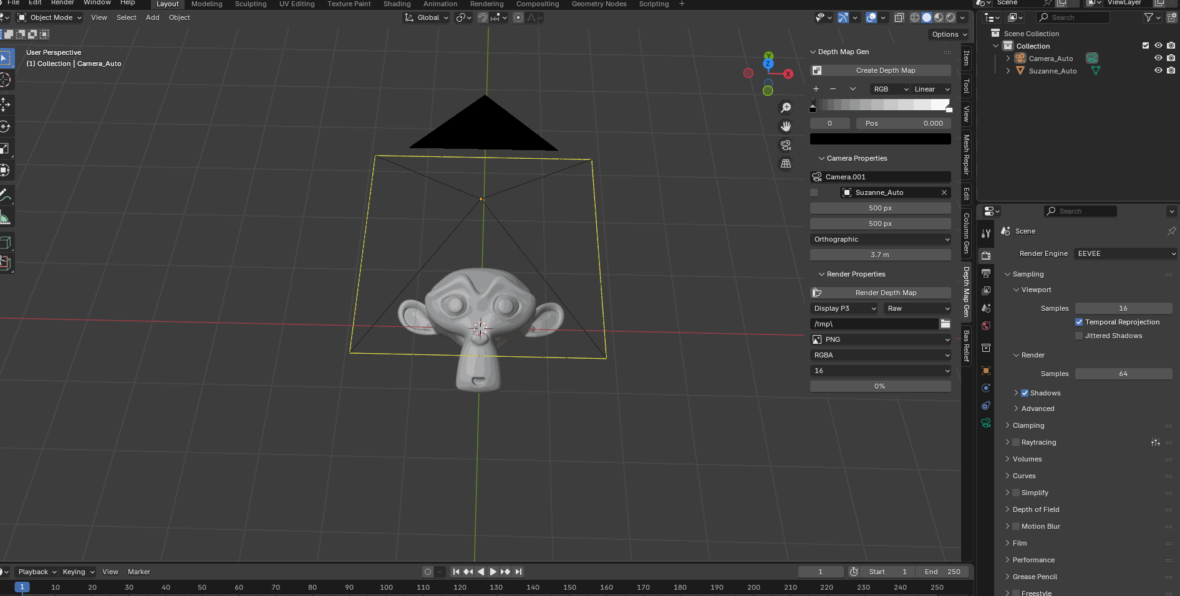The width and height of the screenshot is (1180, 596).
Task: Open the Render properties tab icon
Action: click(x=986, y=256)
